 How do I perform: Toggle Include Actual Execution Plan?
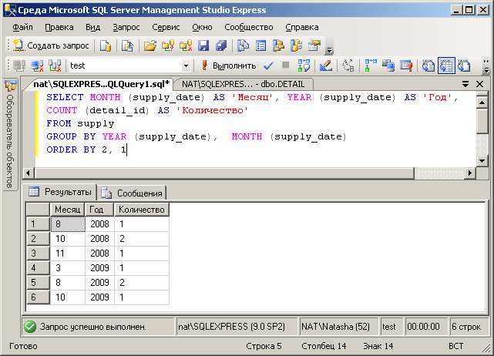(x=371, y=65)
